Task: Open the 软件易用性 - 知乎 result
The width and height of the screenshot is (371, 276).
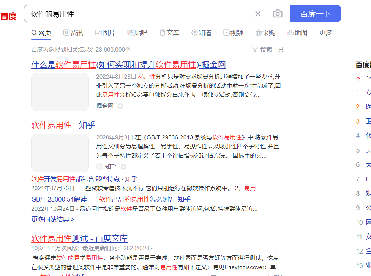Action: (x=63, y=125)
